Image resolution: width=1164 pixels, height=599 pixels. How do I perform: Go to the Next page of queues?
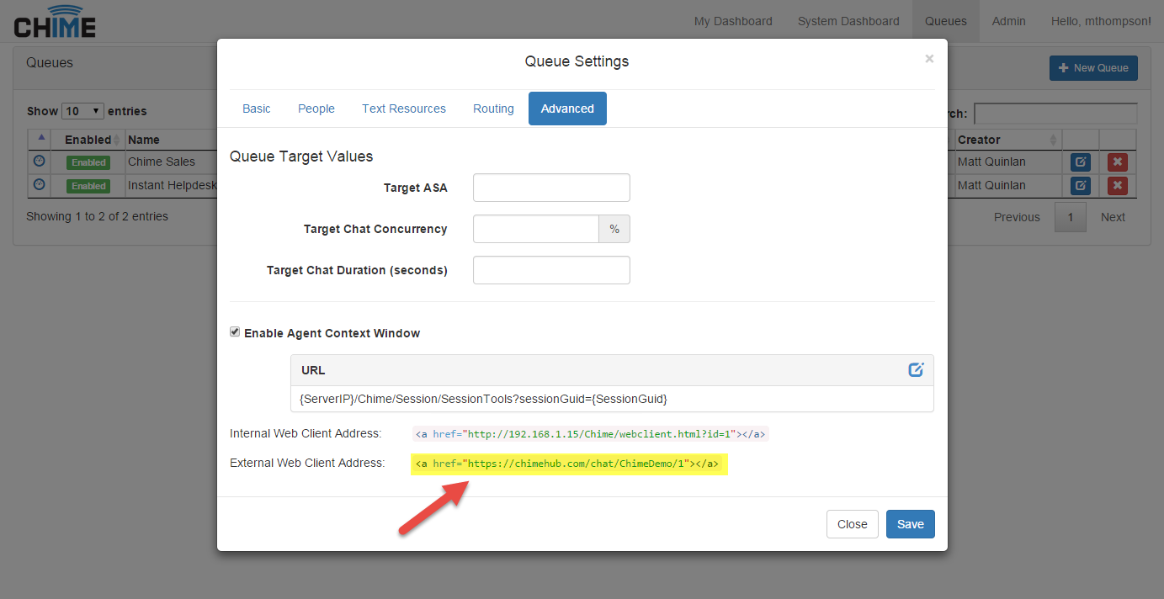pos(1113,217)
